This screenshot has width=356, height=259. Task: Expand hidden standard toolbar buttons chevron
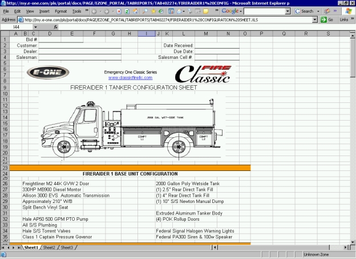[217, 10]
